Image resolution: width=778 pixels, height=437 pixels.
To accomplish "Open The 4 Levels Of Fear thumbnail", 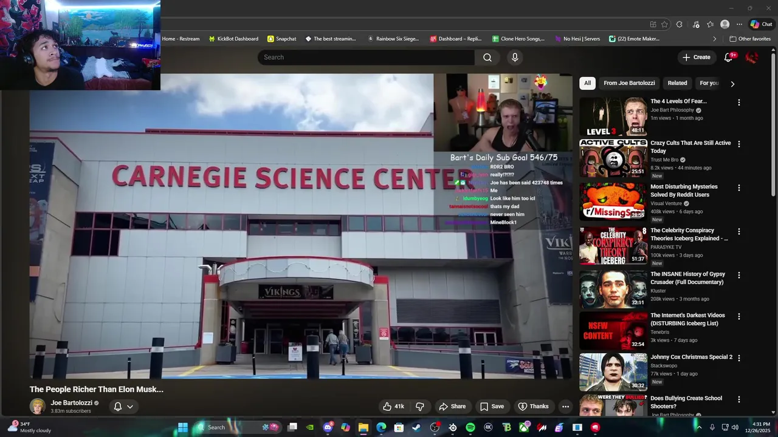I will point(613,117).
